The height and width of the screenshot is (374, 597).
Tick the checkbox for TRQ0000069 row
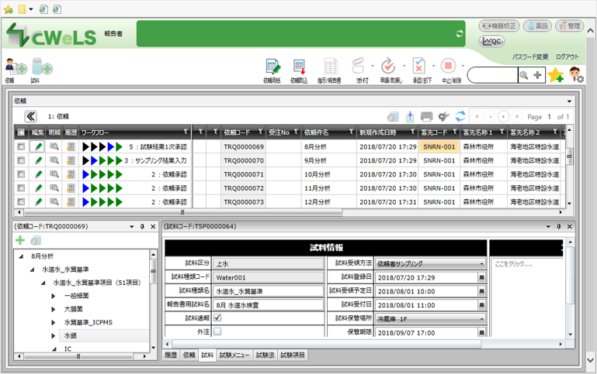click(x=21, y=146)
